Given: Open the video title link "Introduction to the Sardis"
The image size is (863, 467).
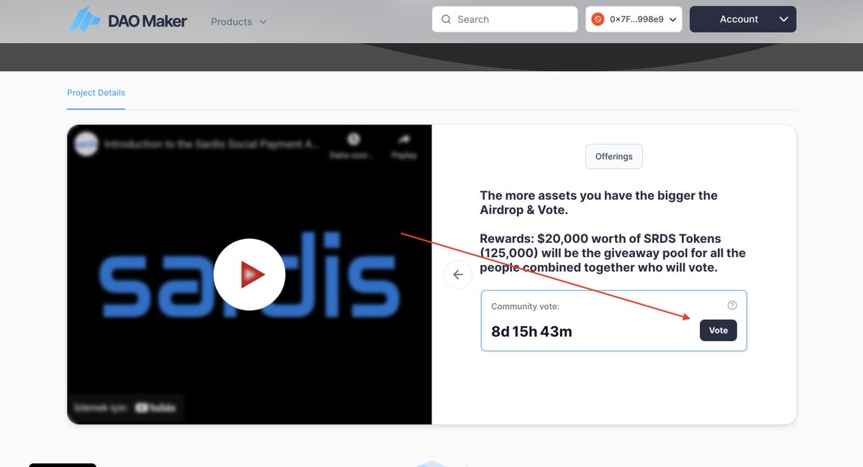Looking at the screenshot, I should tap(211, 144).
